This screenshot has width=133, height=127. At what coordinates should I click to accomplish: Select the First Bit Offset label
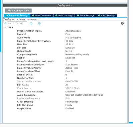[x=25, y=75]
